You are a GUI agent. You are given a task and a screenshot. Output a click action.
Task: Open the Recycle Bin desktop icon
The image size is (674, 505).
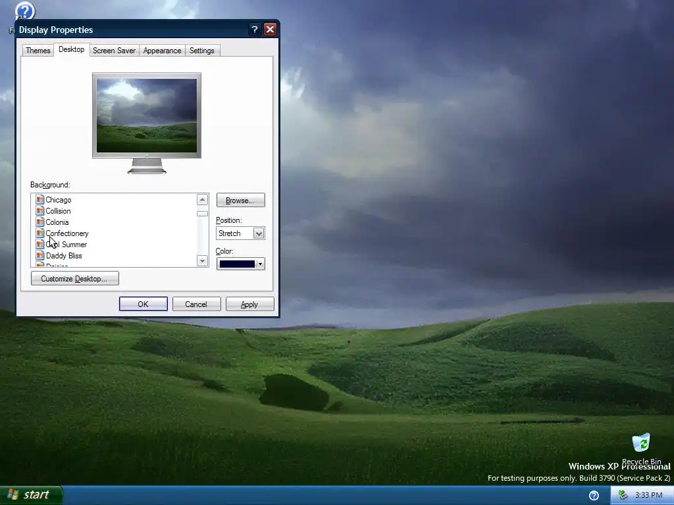click(641, 448)
